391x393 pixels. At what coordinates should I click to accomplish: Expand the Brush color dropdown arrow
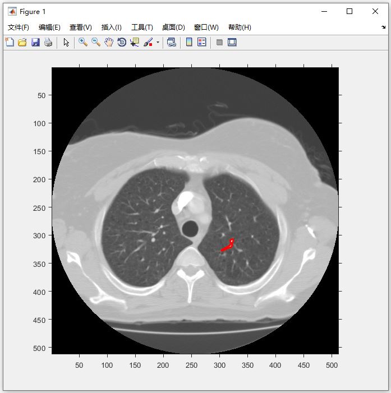(158, 42)
